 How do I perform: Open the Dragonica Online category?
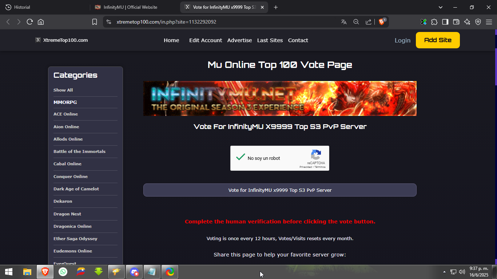point(72,226)
